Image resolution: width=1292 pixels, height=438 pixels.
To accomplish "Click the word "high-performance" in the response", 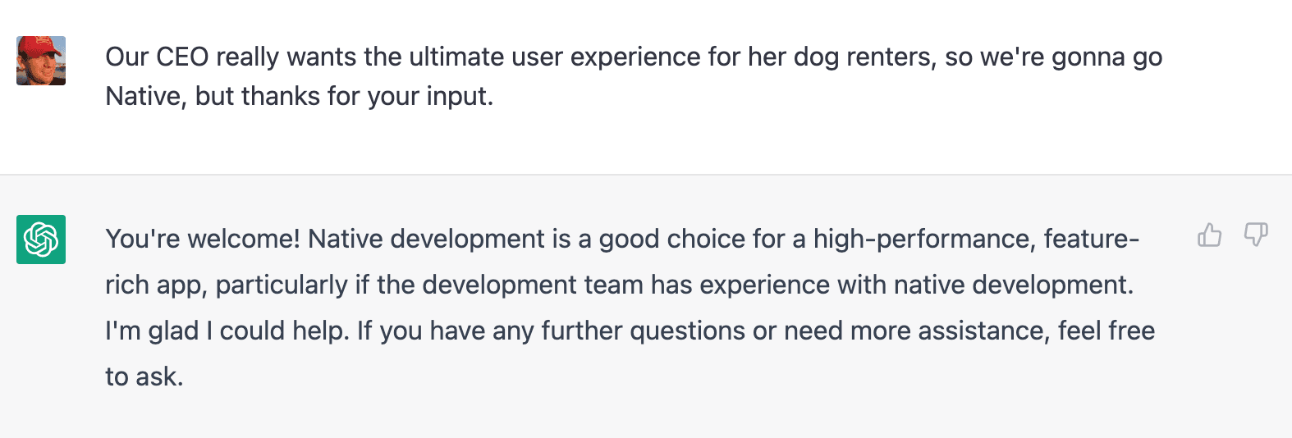I will click(x=924, y=239).
